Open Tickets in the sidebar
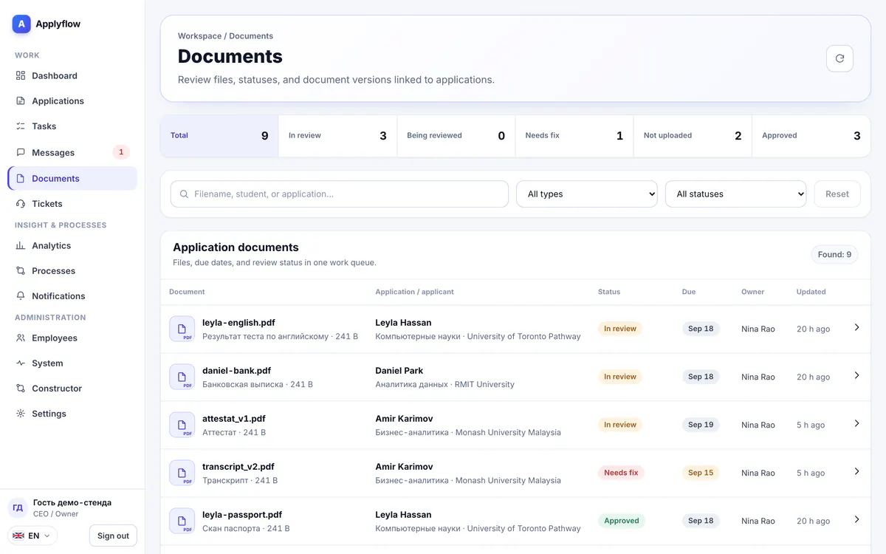 [72, 203]
